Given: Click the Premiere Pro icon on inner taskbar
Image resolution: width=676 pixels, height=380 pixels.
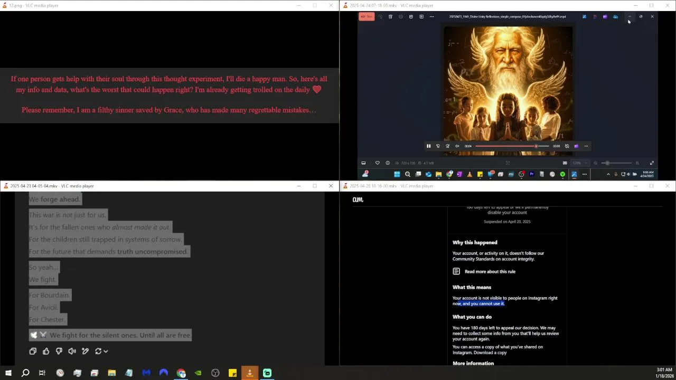Looking at the screenshot, I should point(531,174).
